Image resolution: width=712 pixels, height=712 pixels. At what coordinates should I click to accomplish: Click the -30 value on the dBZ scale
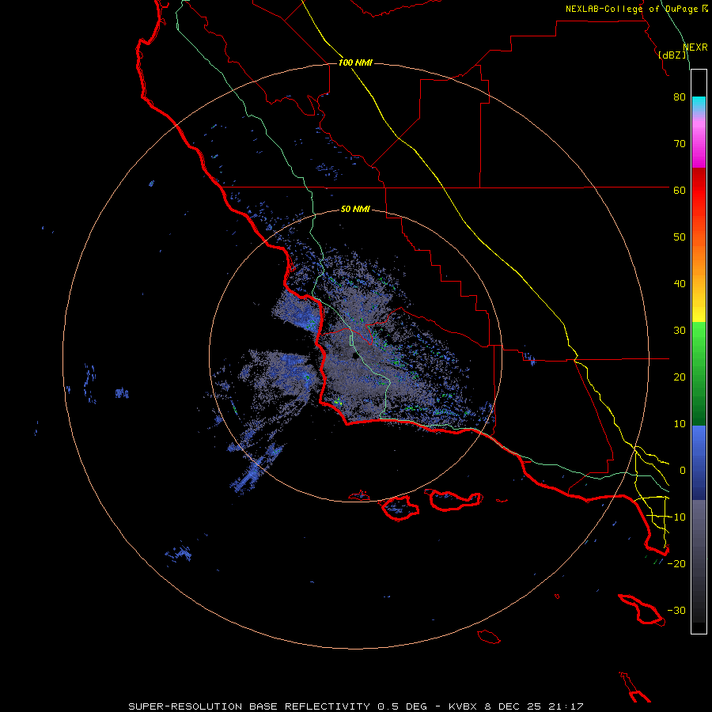point(676,610)
